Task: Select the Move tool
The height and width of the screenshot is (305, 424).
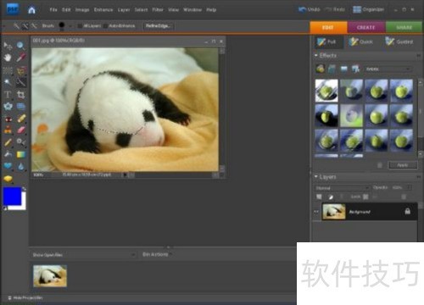Action: 8,46
